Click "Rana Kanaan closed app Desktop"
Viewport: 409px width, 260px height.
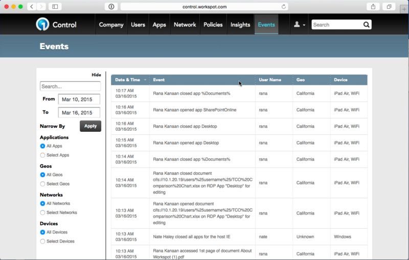pyautogui.click(x=185, y=126)
